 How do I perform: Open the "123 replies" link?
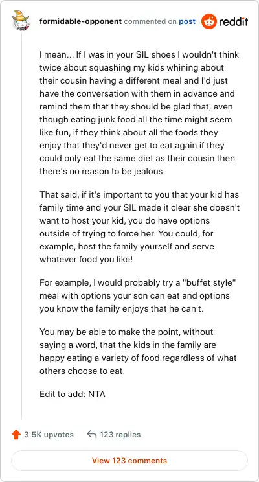coord(120,435)
